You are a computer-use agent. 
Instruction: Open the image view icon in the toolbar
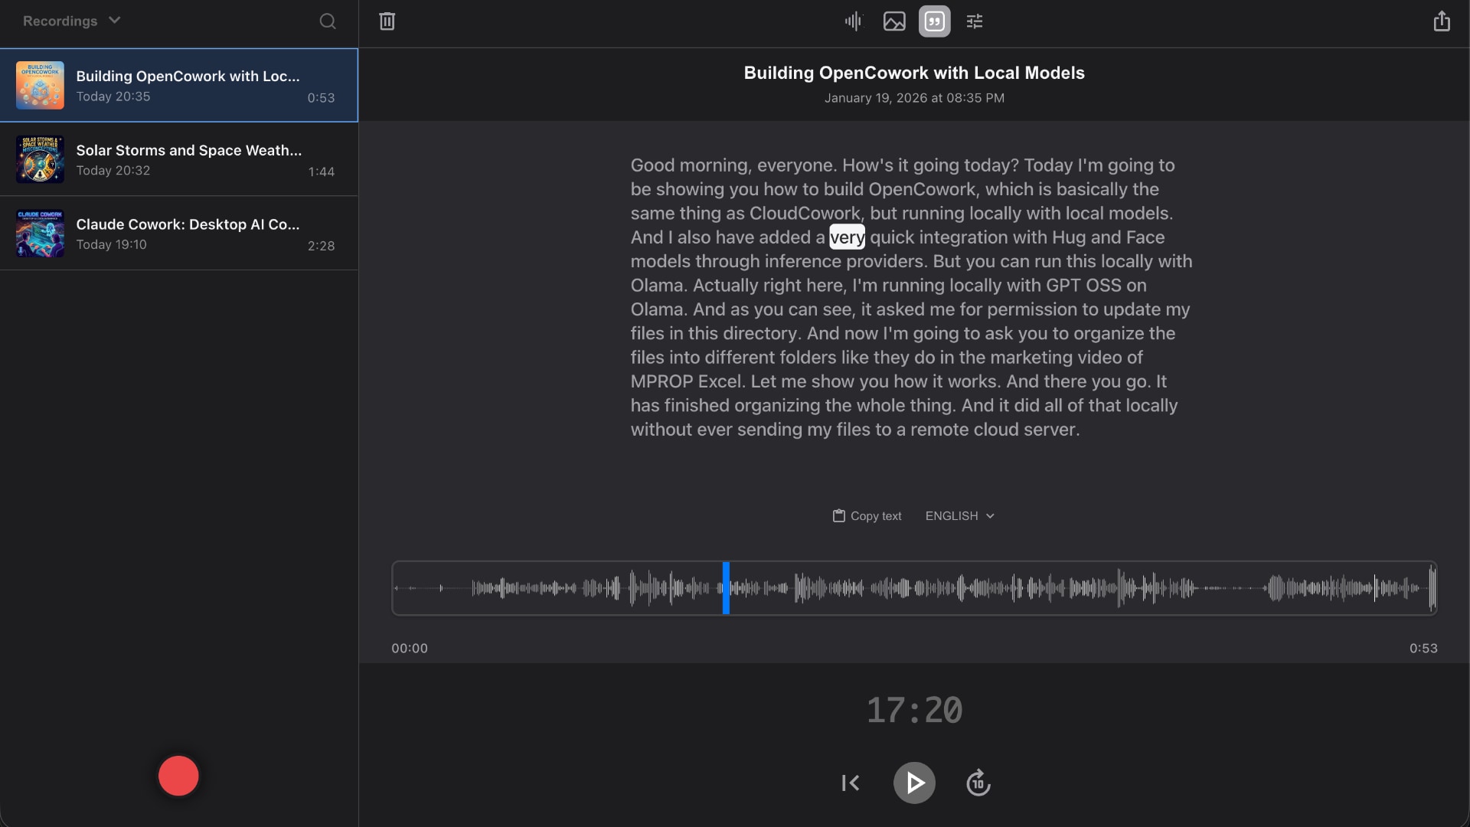click(894, 21)
